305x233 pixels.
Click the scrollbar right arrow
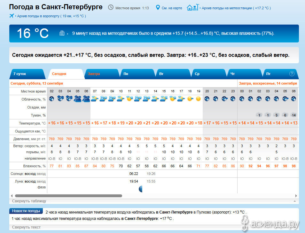tap(296, 196)
